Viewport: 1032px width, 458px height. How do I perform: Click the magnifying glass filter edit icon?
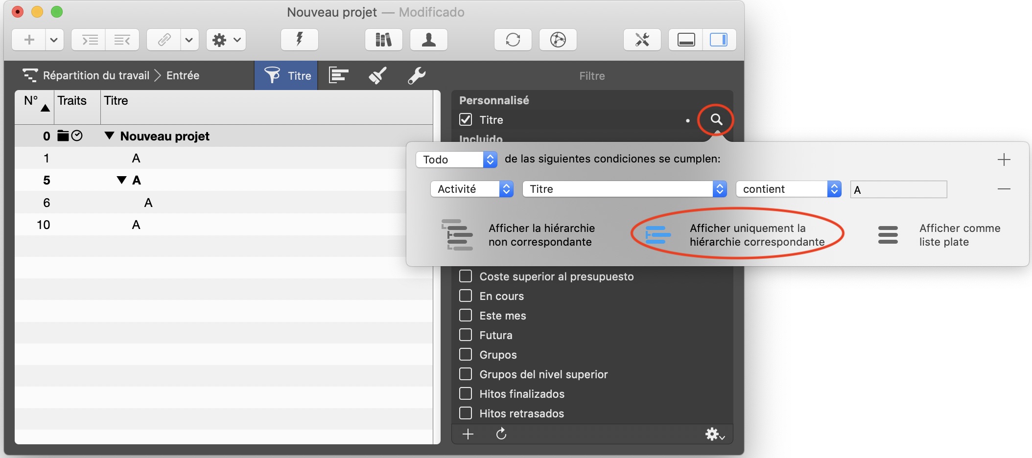(716, 119)
